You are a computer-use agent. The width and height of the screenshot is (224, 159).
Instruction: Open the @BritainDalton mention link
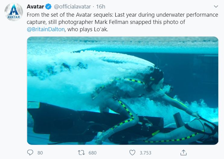[46, 29]
